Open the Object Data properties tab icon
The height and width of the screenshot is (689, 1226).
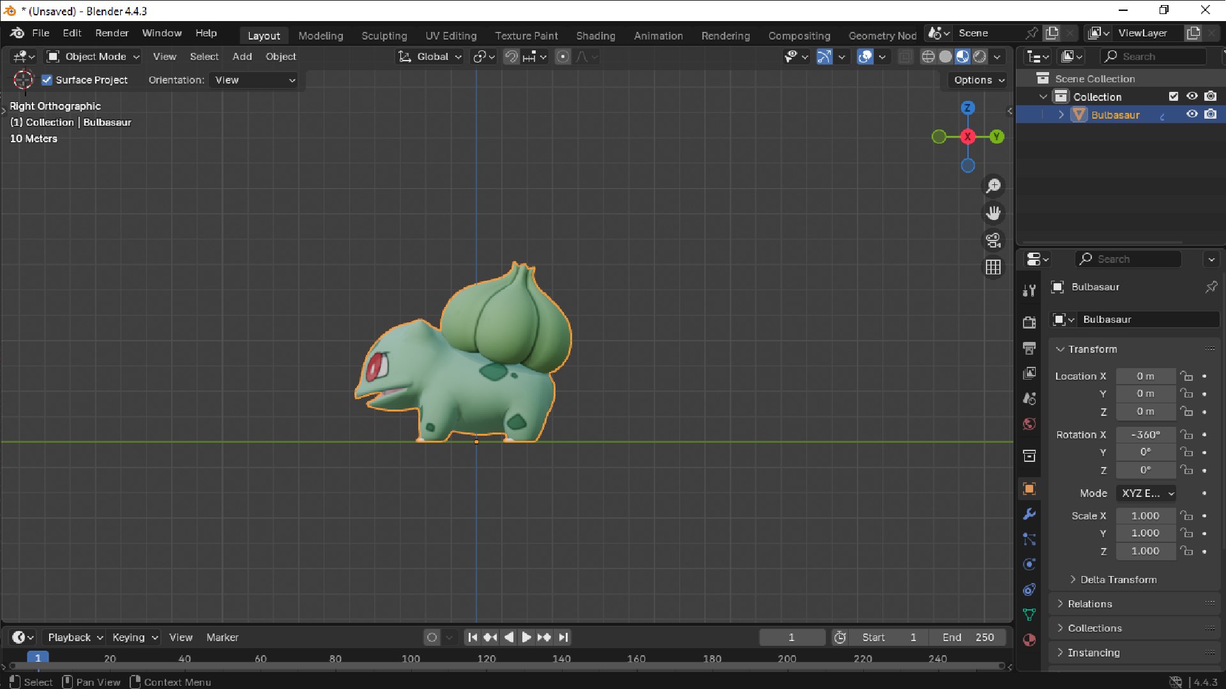(x=1029, y=615)
